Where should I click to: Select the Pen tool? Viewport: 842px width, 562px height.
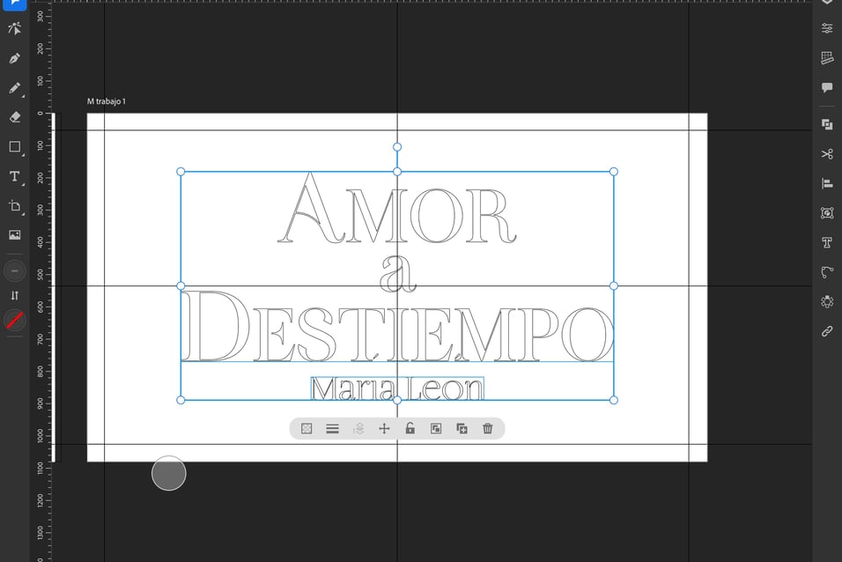(x=14, y=58)
